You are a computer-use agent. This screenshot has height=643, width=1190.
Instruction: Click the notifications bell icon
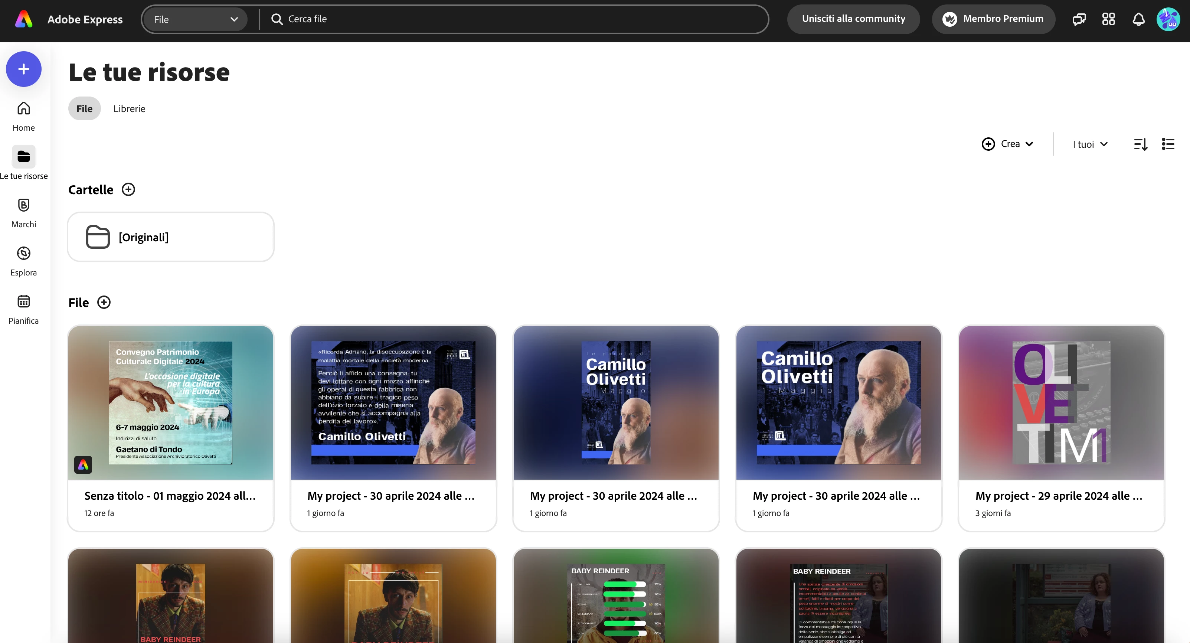[1138, 19]
